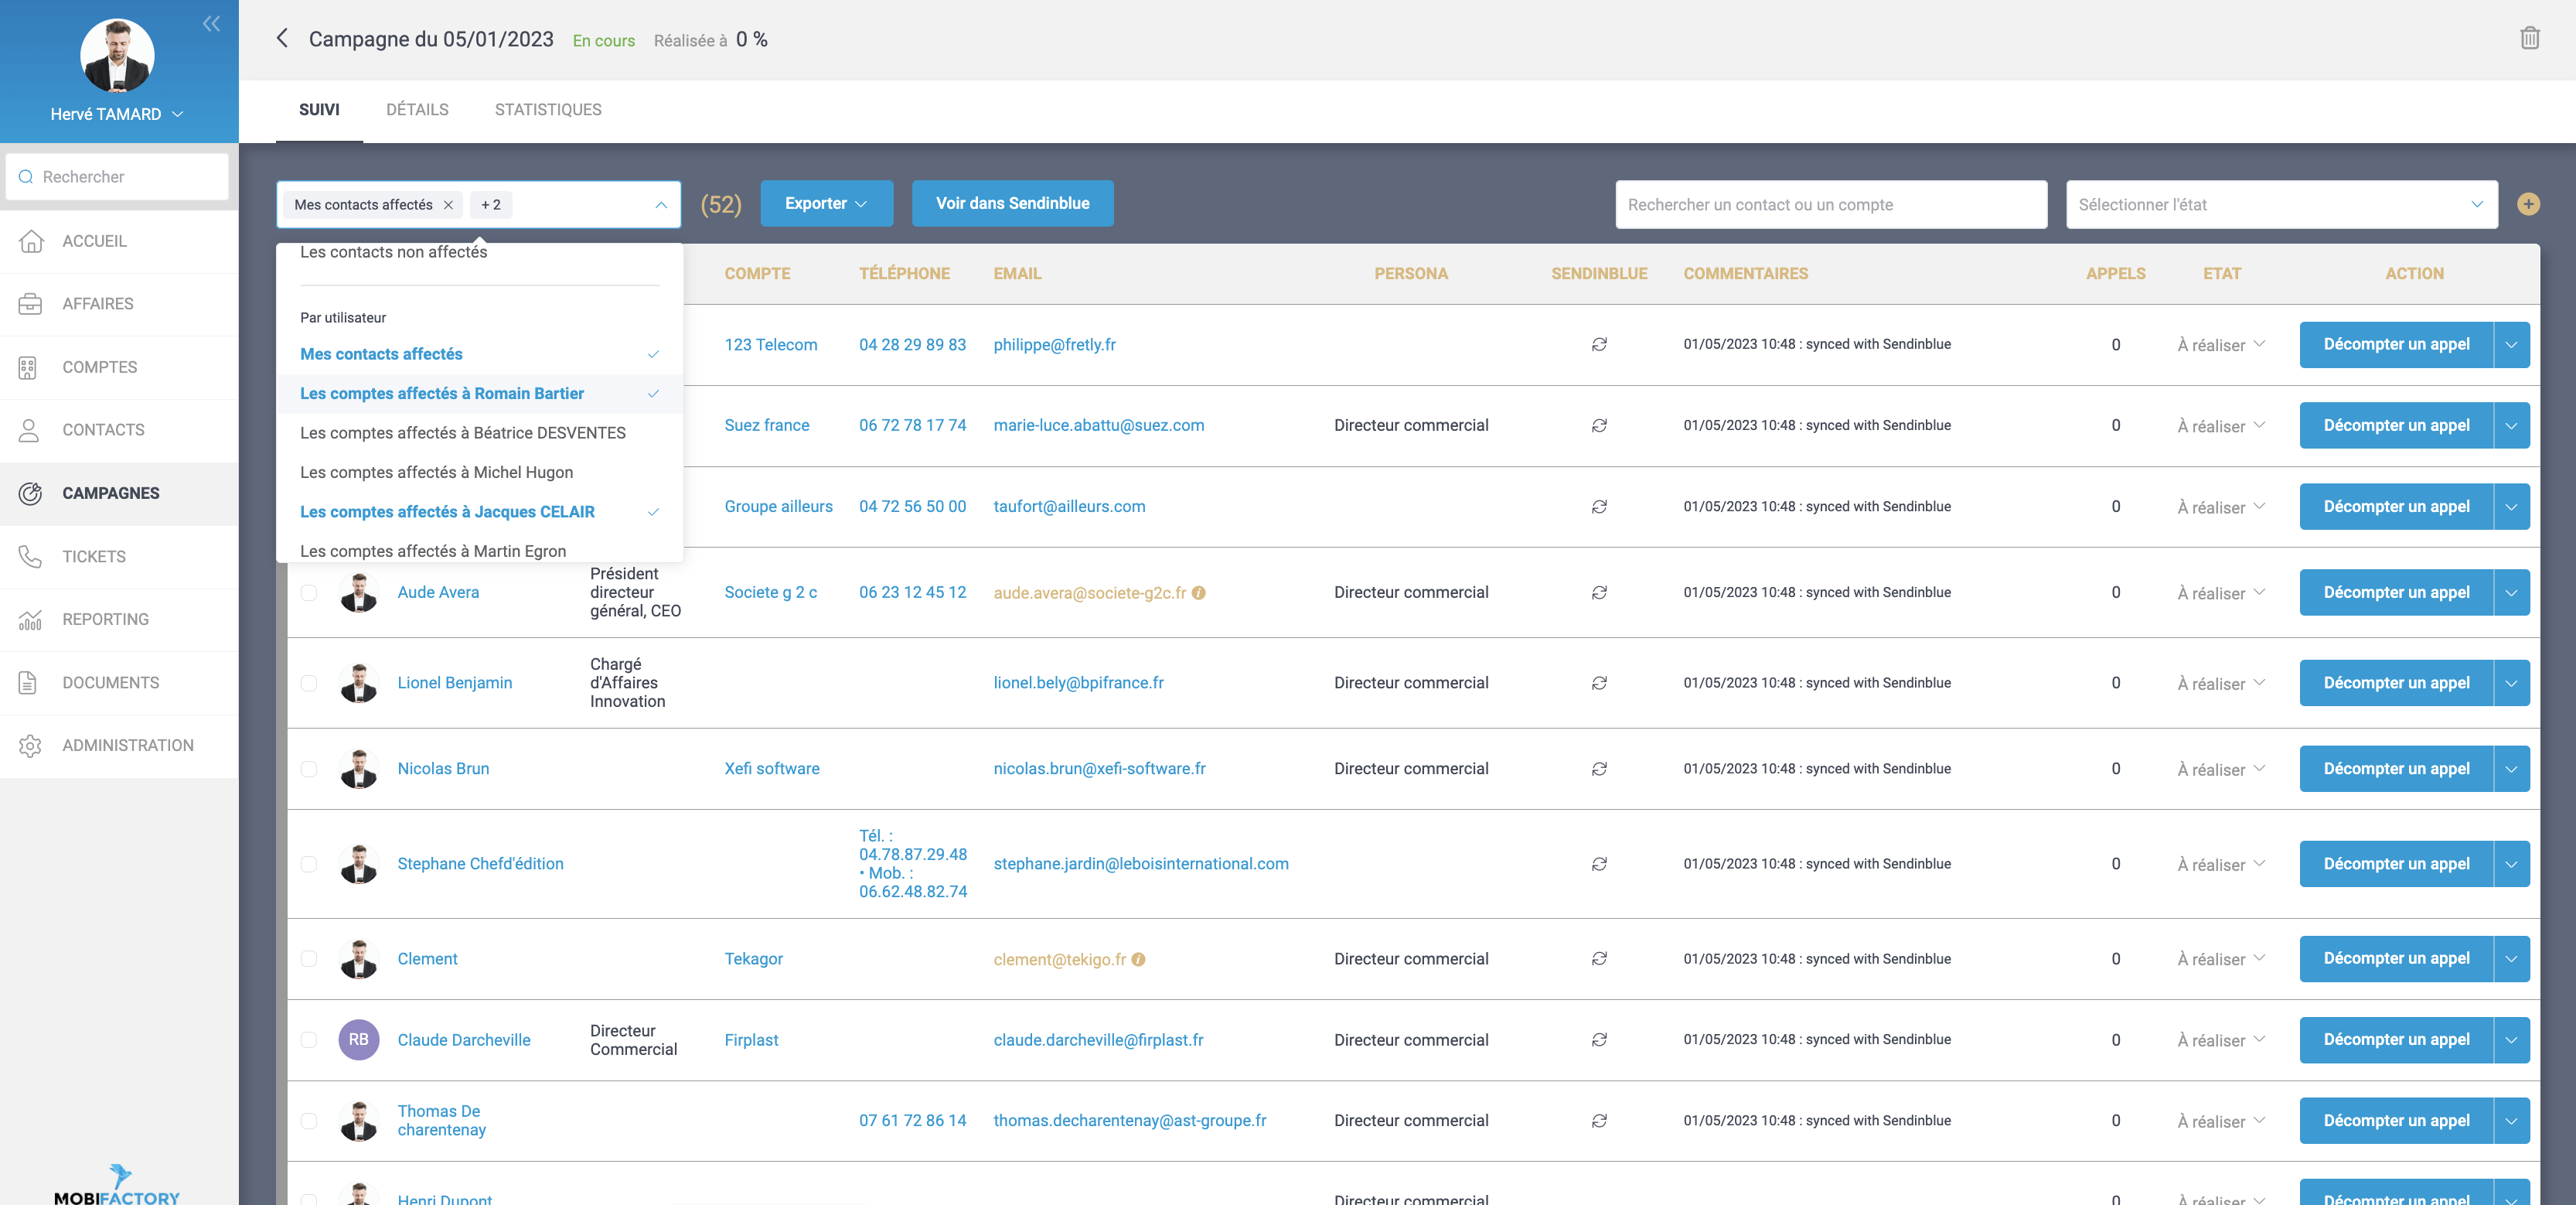Open the 'Sélectionner l'état' dropdown

[2281, 204]
